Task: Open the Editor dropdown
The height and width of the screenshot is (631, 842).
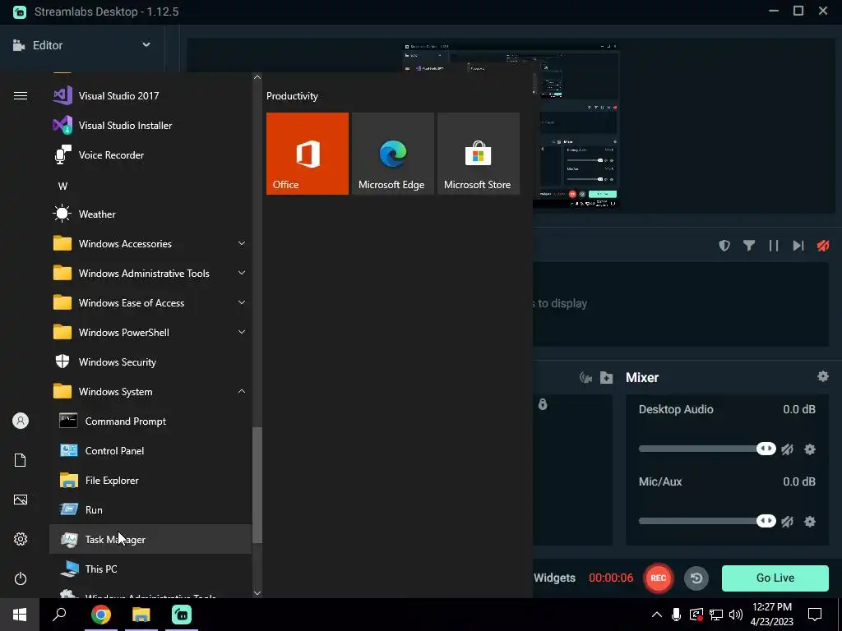Action: point(81,45)
